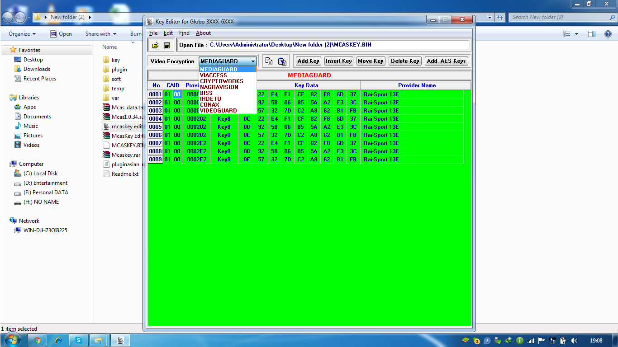Select row number 0005 in key table
The height and width of the screenshot is (347, 618).
pyautogui.click(x=155, y=127)
